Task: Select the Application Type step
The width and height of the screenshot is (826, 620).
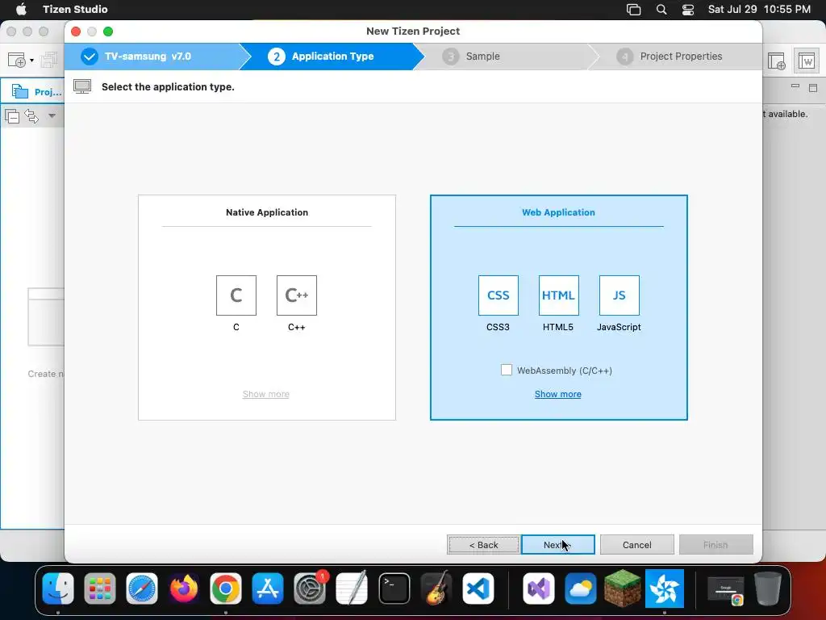Action: tap(332, 57)
